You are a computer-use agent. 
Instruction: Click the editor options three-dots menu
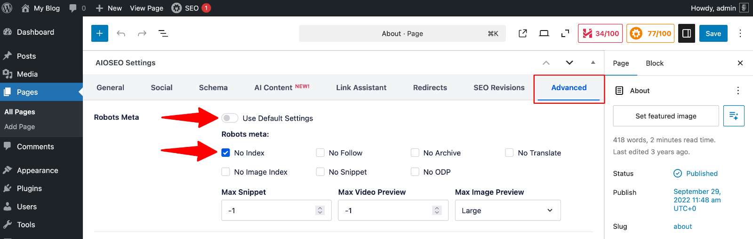[x=740, y=33]
